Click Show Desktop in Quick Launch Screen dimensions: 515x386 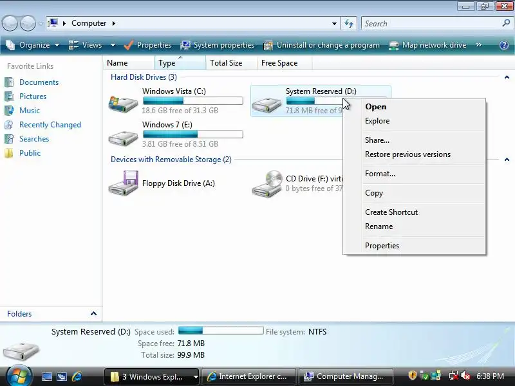[x=46, y=376]
